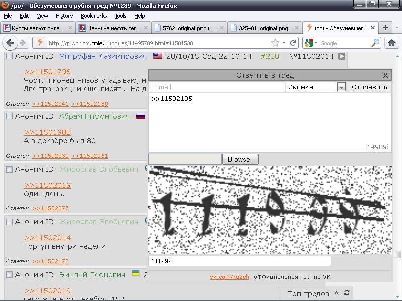Image resolution: width=402 pixels, height=301 pixels.
Task: Open the Иконка dropdown arrow
Action: pos(341,87)
